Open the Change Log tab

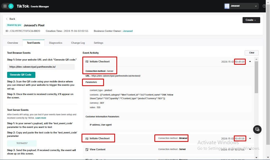click(78, 43)
